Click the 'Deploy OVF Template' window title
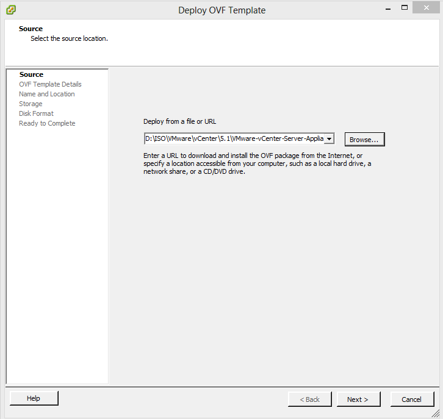 click(221, 10)
